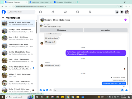Screen dimensions: 132x99
Task: Open Camilla - 2 Beds 2 Baths House chat
Action: (18, 53)
